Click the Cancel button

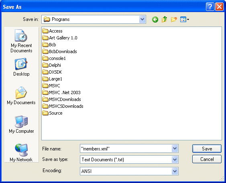(207, 159)
